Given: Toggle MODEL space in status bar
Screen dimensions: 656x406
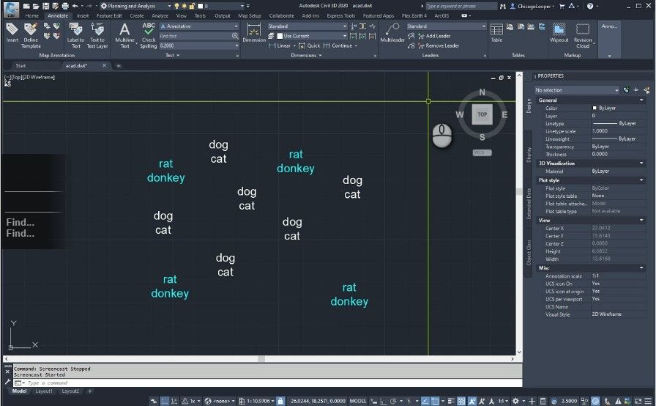Looking at the screenshot, I should pos(358,401).
